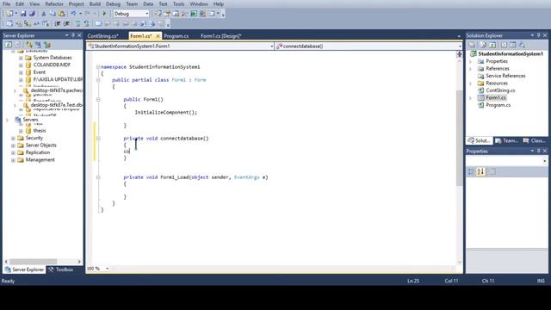Pin the Server Explorer panel

point(73,35)
